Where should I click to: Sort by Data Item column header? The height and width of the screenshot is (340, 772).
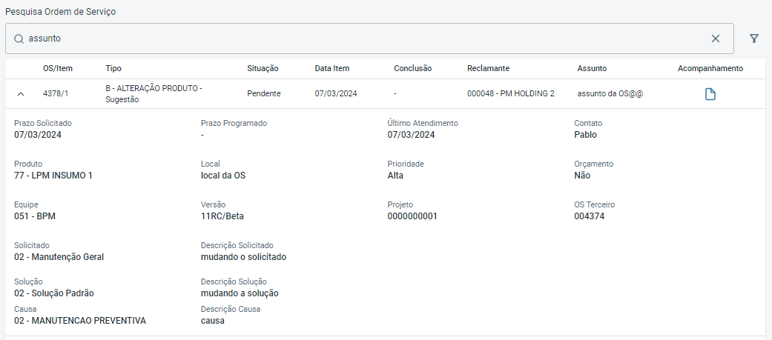331,68
